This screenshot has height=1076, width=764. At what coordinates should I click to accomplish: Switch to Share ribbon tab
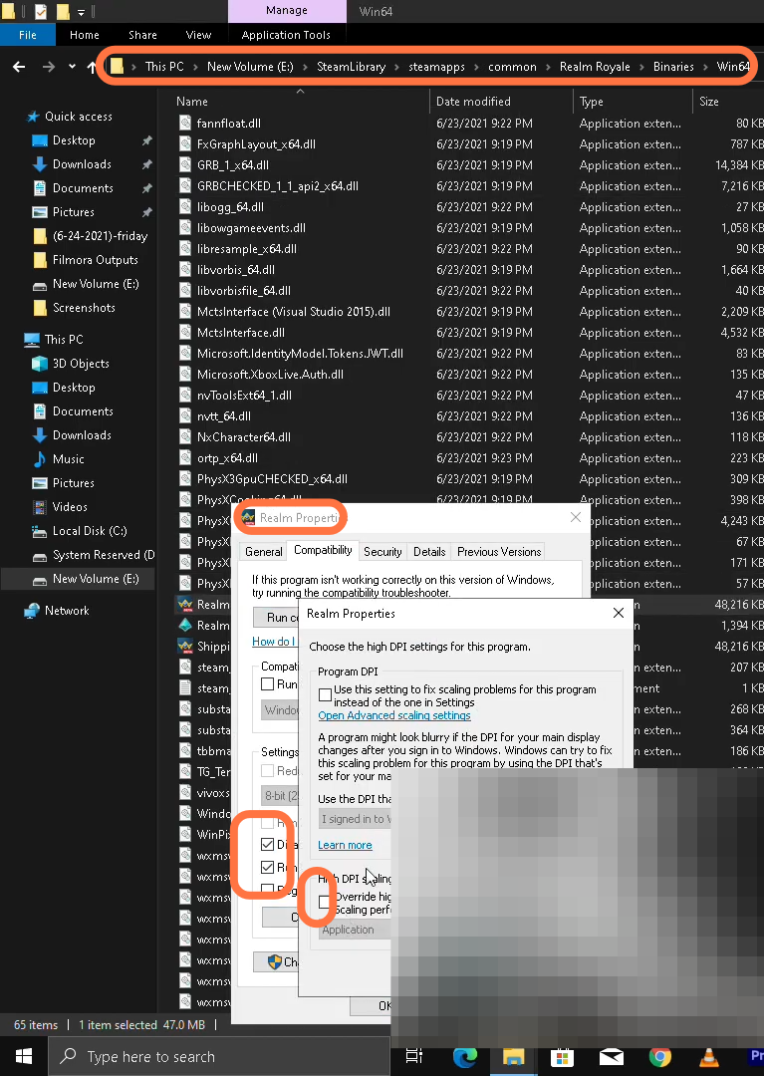142,35
